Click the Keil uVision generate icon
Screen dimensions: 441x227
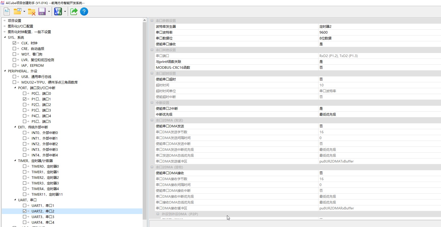click(x=58, y=11)
